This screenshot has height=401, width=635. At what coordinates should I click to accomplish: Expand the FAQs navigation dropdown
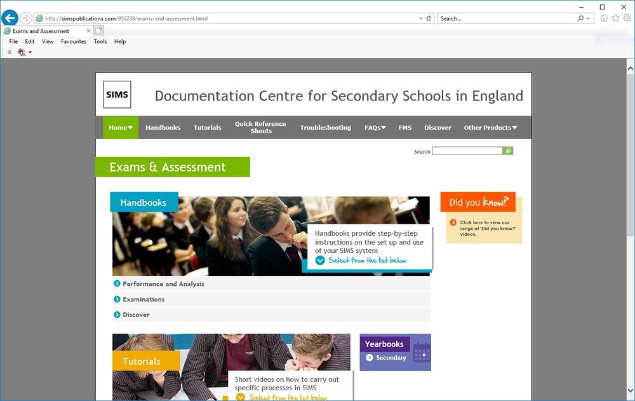(x=375, y=127)
